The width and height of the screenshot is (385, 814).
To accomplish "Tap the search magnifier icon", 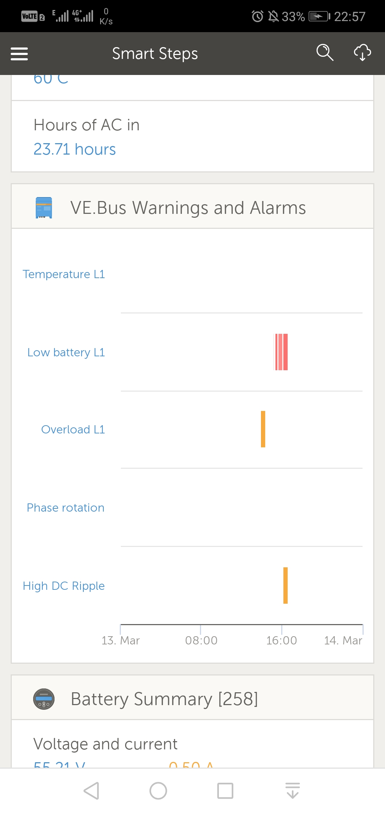I will pos(325,53).
